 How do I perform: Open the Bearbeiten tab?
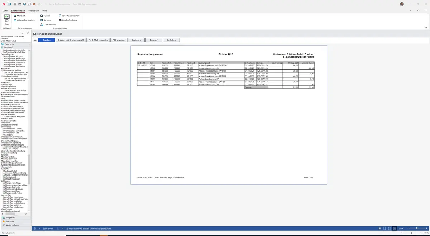34,11
